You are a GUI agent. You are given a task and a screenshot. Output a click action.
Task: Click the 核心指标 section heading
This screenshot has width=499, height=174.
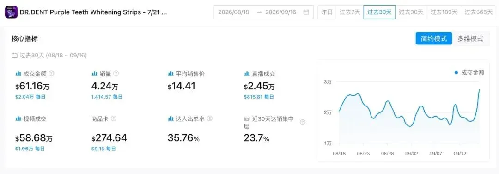[x=24, y=39]
